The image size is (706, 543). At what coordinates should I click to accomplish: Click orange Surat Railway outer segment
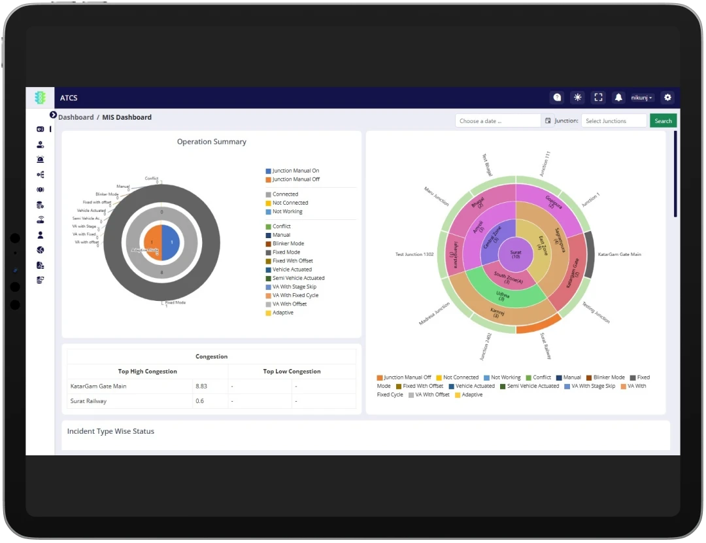539,325
